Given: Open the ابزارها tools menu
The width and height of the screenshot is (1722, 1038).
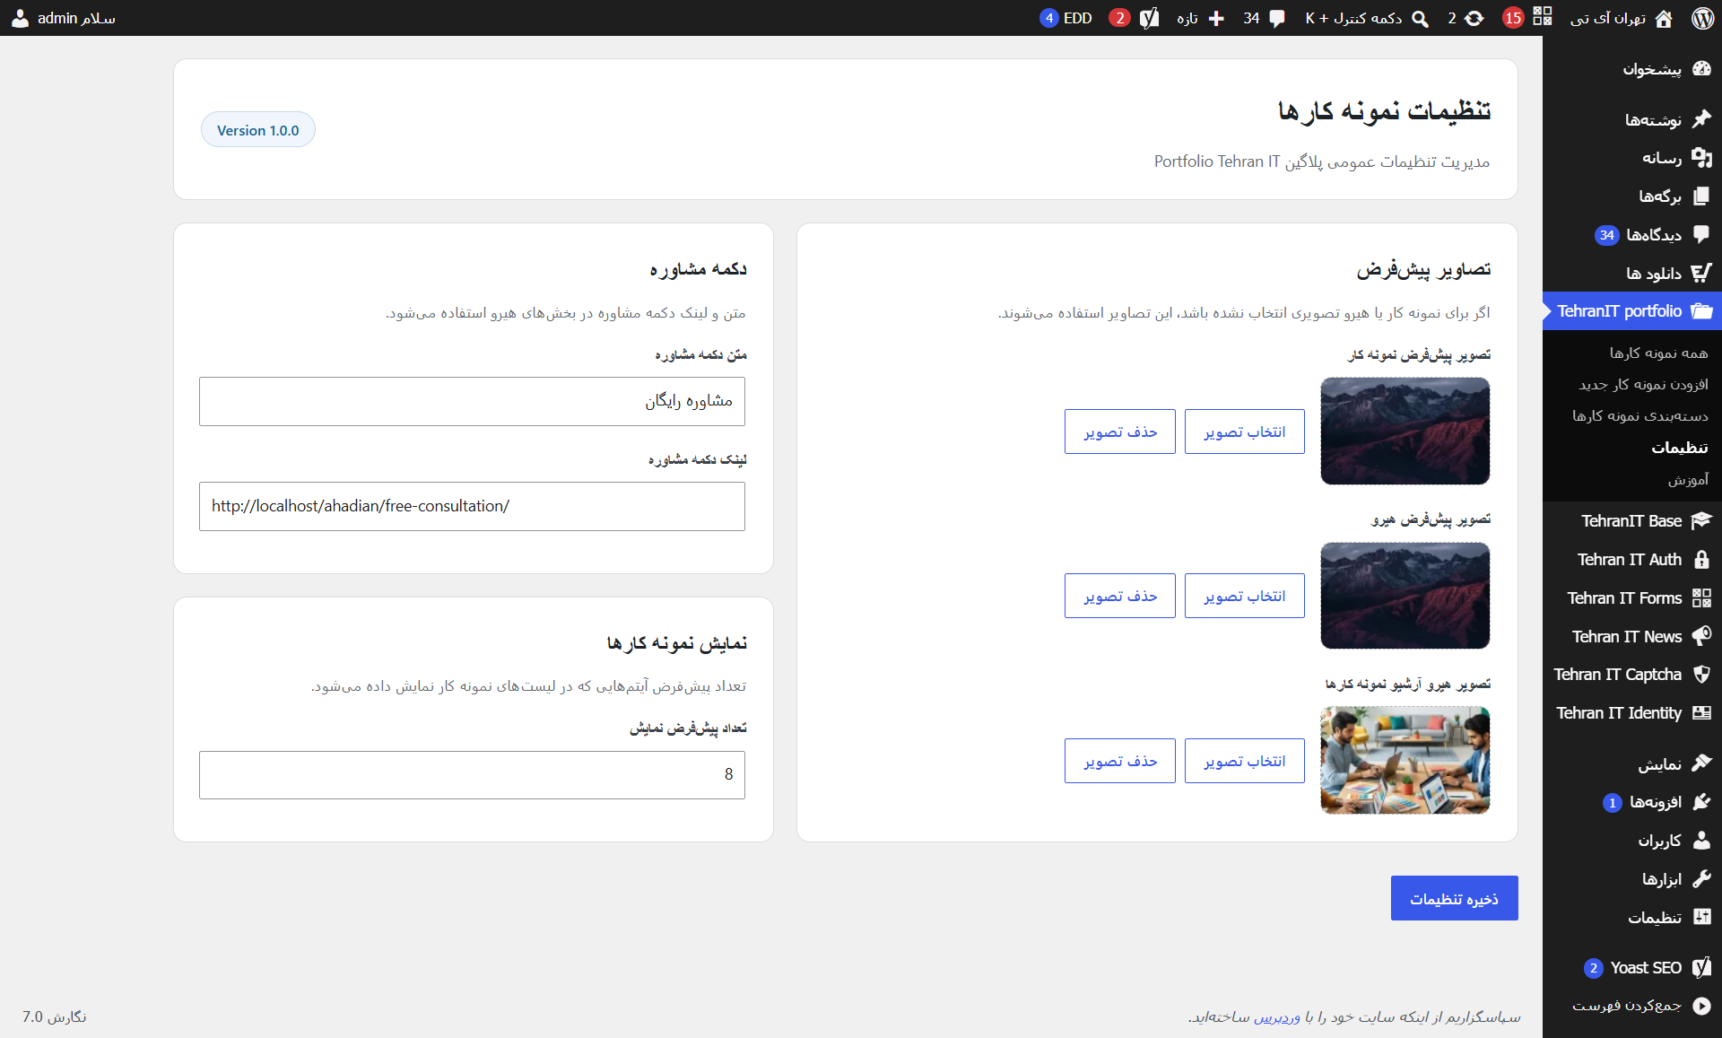Looking at the screenshot, I should [1632, 879].
